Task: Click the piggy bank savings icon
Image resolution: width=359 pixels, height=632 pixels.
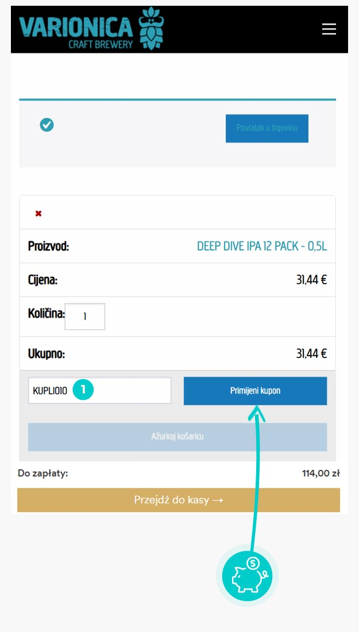Action: pyautogui.click(x=247, y=575)
